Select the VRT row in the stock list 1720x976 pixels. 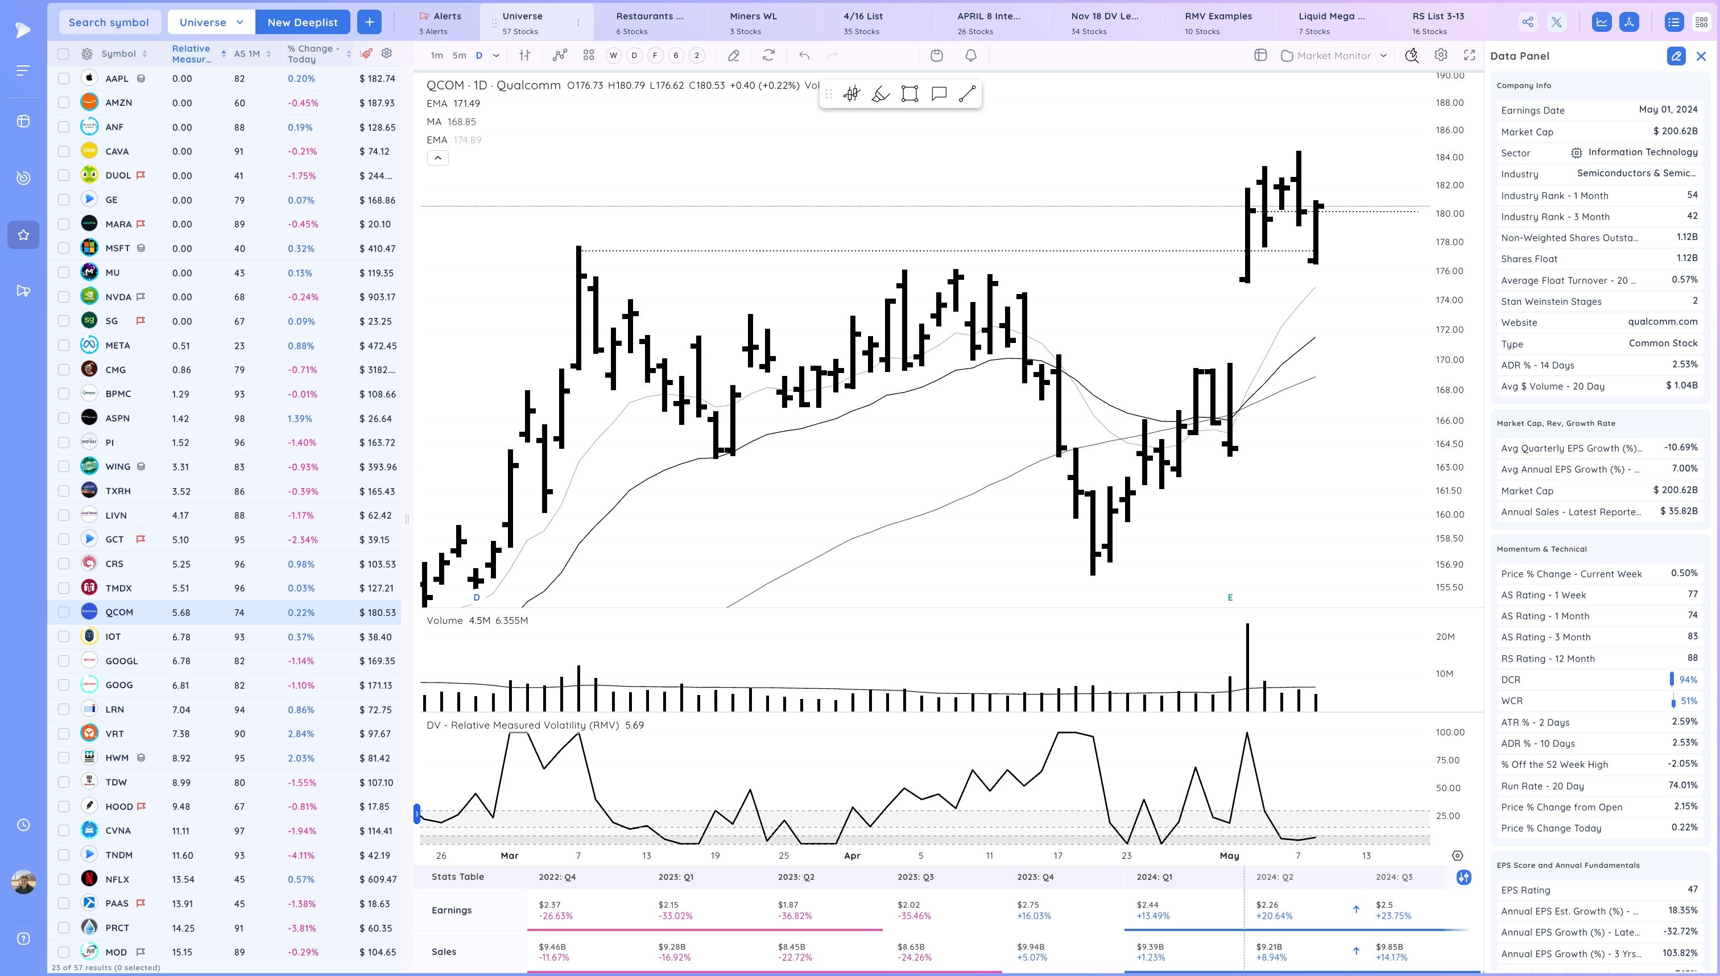[x=225, y=733]
